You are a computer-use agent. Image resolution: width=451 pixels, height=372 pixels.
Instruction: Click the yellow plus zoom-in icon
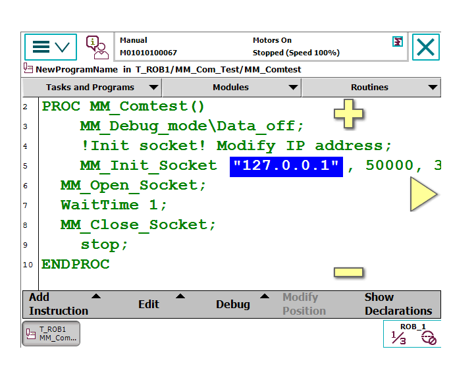tap(348, 114)
